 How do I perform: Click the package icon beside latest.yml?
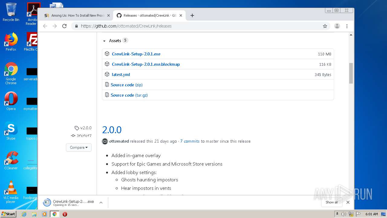pyautogui.click(x=107, y=74)
